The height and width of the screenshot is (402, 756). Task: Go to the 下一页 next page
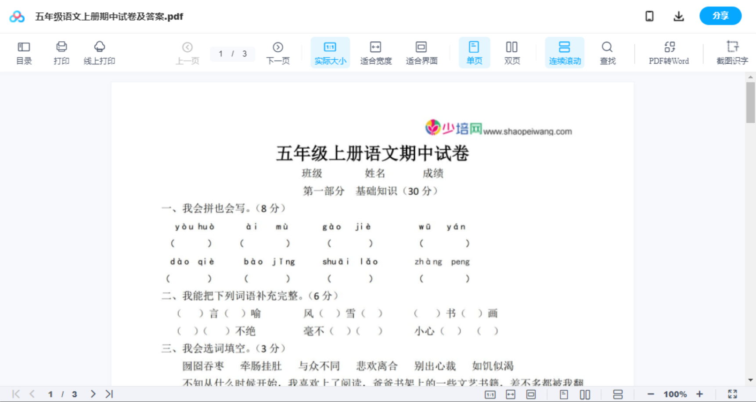pyautogui.click(x=278, y=52)
